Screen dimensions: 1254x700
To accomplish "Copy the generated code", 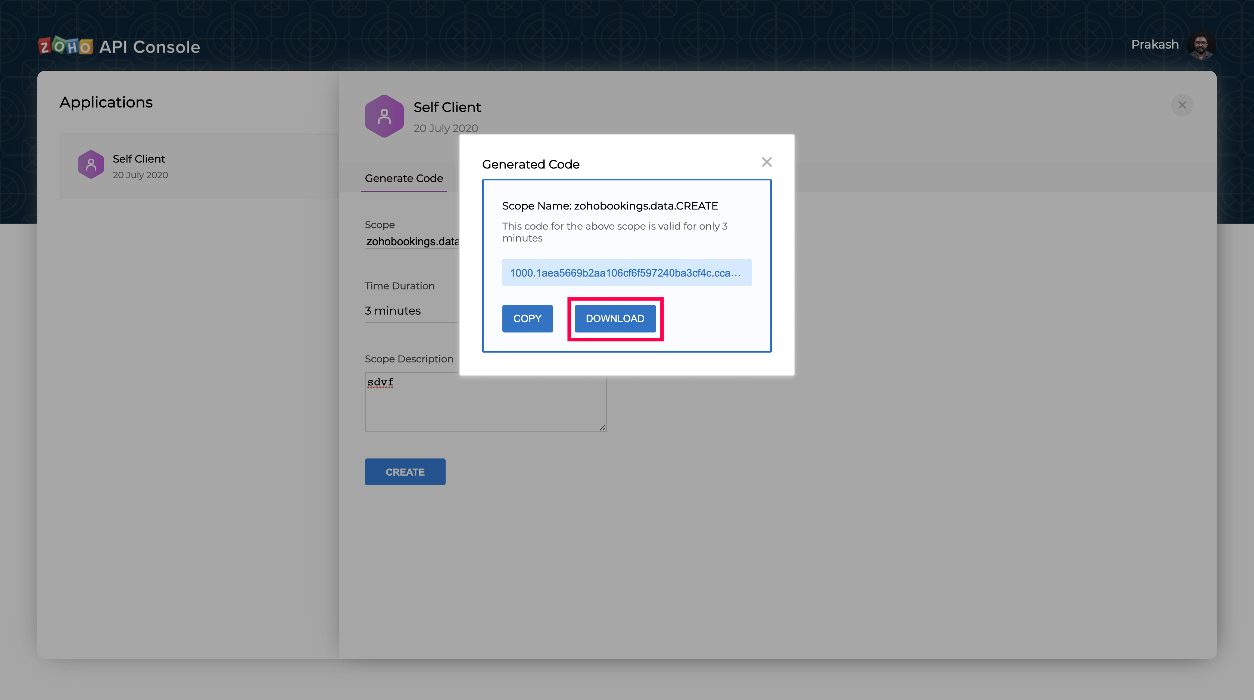I will (527, 318).
